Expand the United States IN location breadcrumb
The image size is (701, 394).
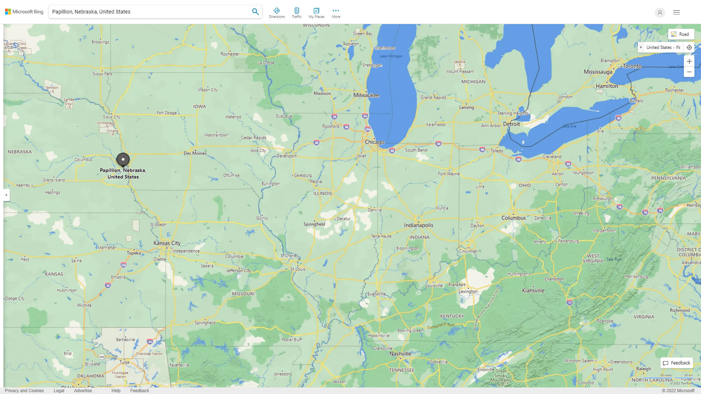(641, 47)
